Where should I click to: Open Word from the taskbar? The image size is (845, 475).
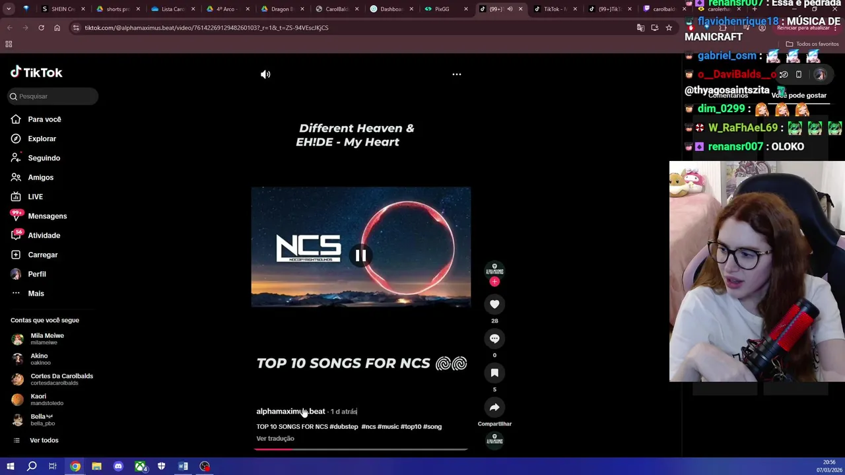[183, 466]
